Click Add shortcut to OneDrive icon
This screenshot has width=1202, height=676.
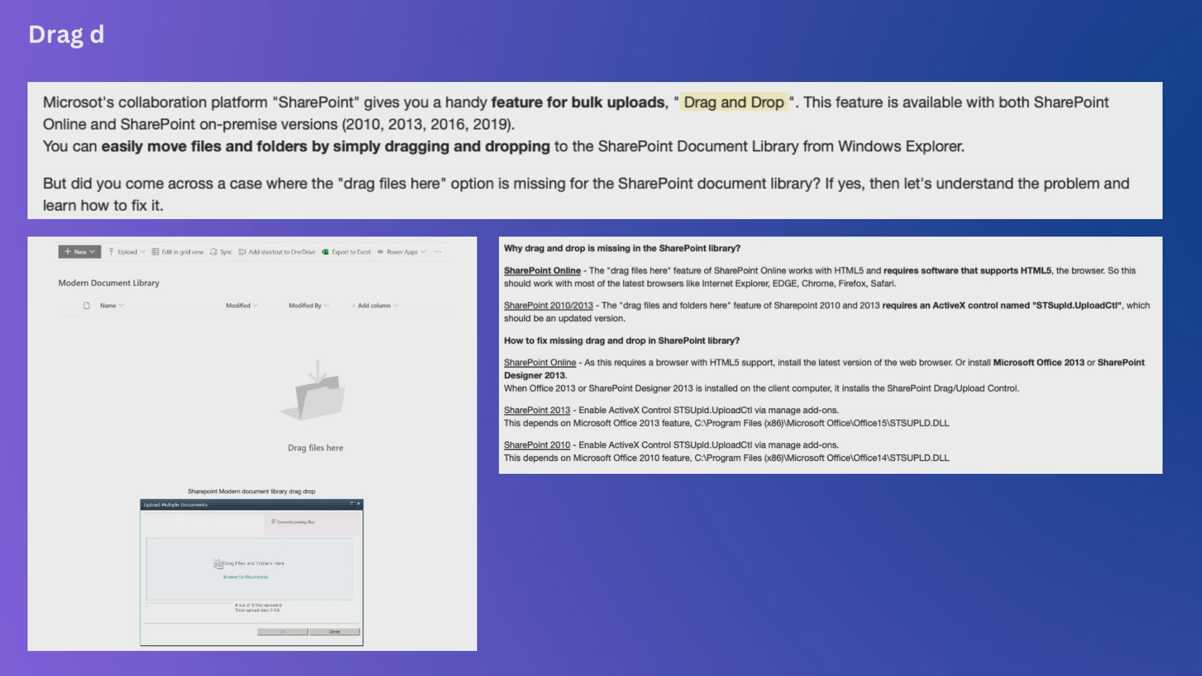pos(242,252)
